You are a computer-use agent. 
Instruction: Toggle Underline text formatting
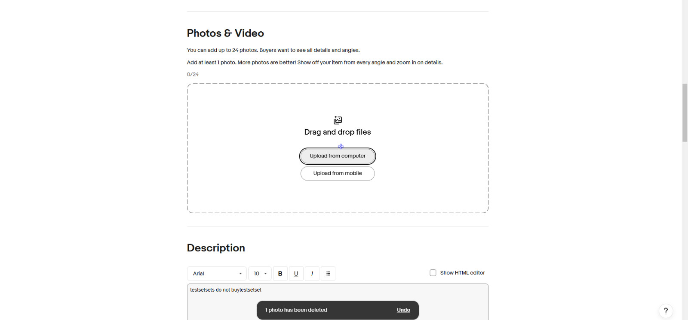pyautogui.click(x=296, y=273)
